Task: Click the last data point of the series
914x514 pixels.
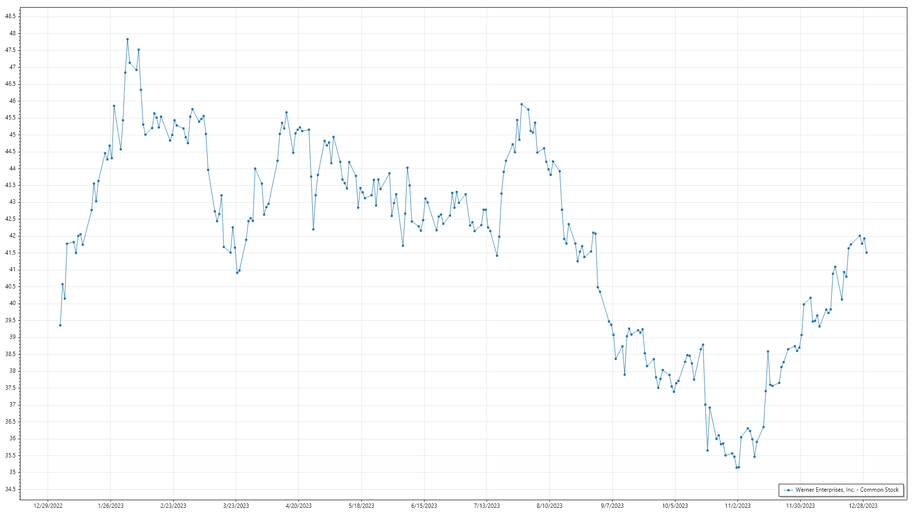Action: tap(866, 253)
